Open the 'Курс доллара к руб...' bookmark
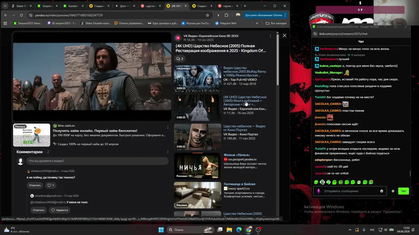Screen dimensions: 419x235 click(x=163, y=23)
